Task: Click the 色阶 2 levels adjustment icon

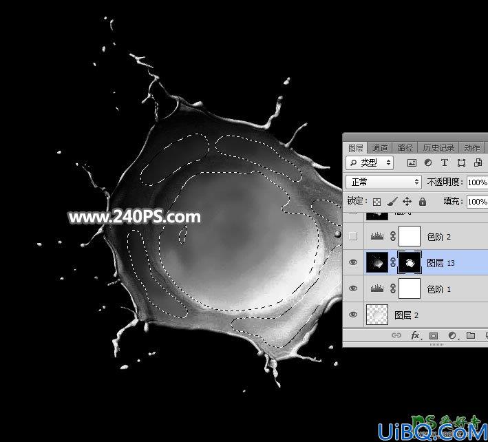Action: [x=377, y=236]
